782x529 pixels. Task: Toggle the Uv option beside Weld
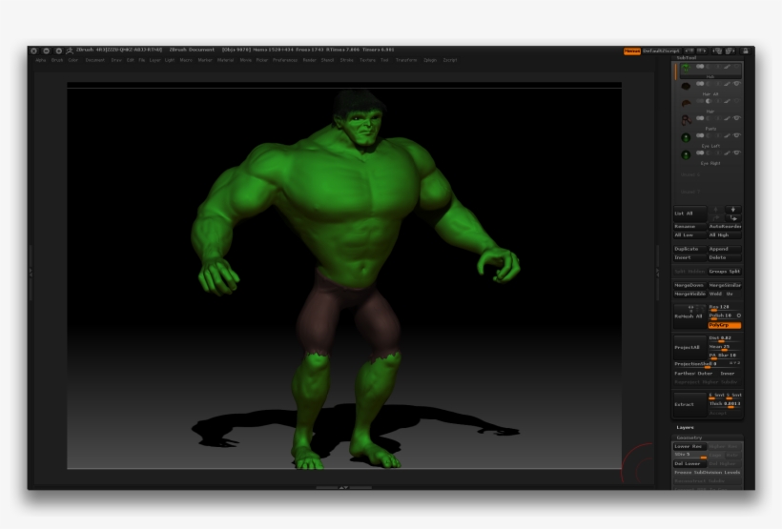(x=731, y=294)
